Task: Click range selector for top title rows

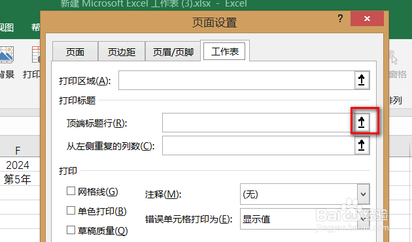Action: [362, 123]
